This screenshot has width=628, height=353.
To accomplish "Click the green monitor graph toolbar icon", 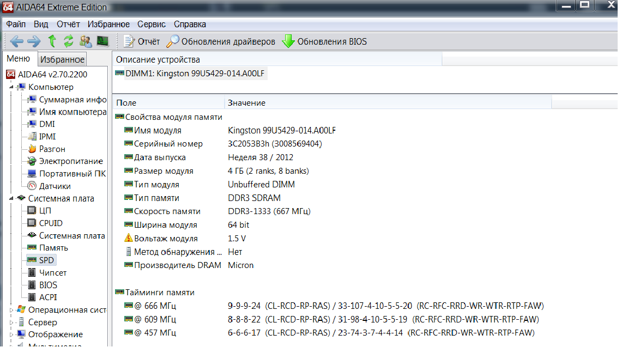I will coord(103,41).
